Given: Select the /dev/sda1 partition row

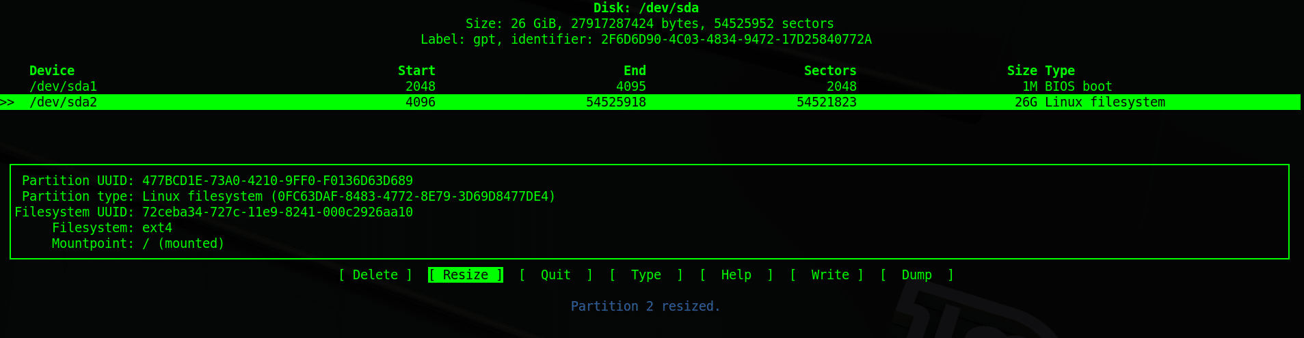Looking at the screenshot, I should [650, 86].
